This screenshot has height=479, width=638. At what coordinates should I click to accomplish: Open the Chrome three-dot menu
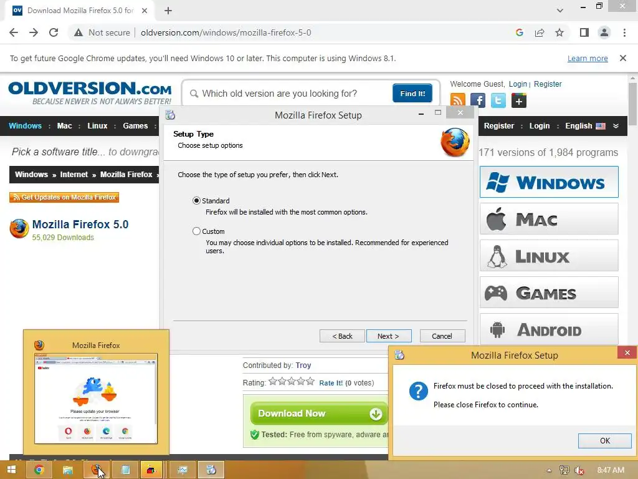point(624,32)
